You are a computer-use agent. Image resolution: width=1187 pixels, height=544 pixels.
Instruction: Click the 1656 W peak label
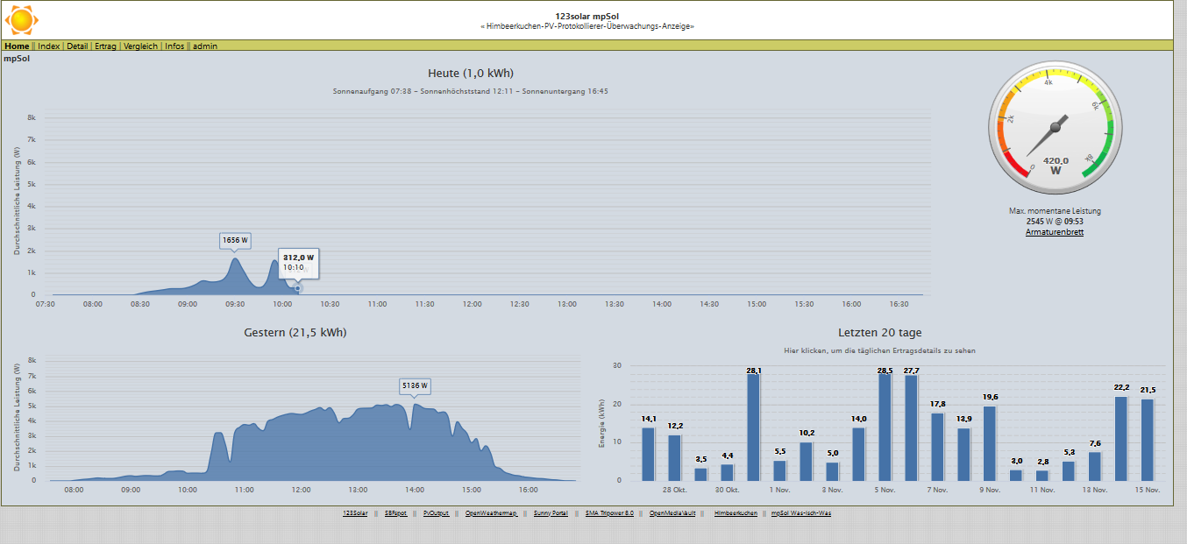[235, 240]
